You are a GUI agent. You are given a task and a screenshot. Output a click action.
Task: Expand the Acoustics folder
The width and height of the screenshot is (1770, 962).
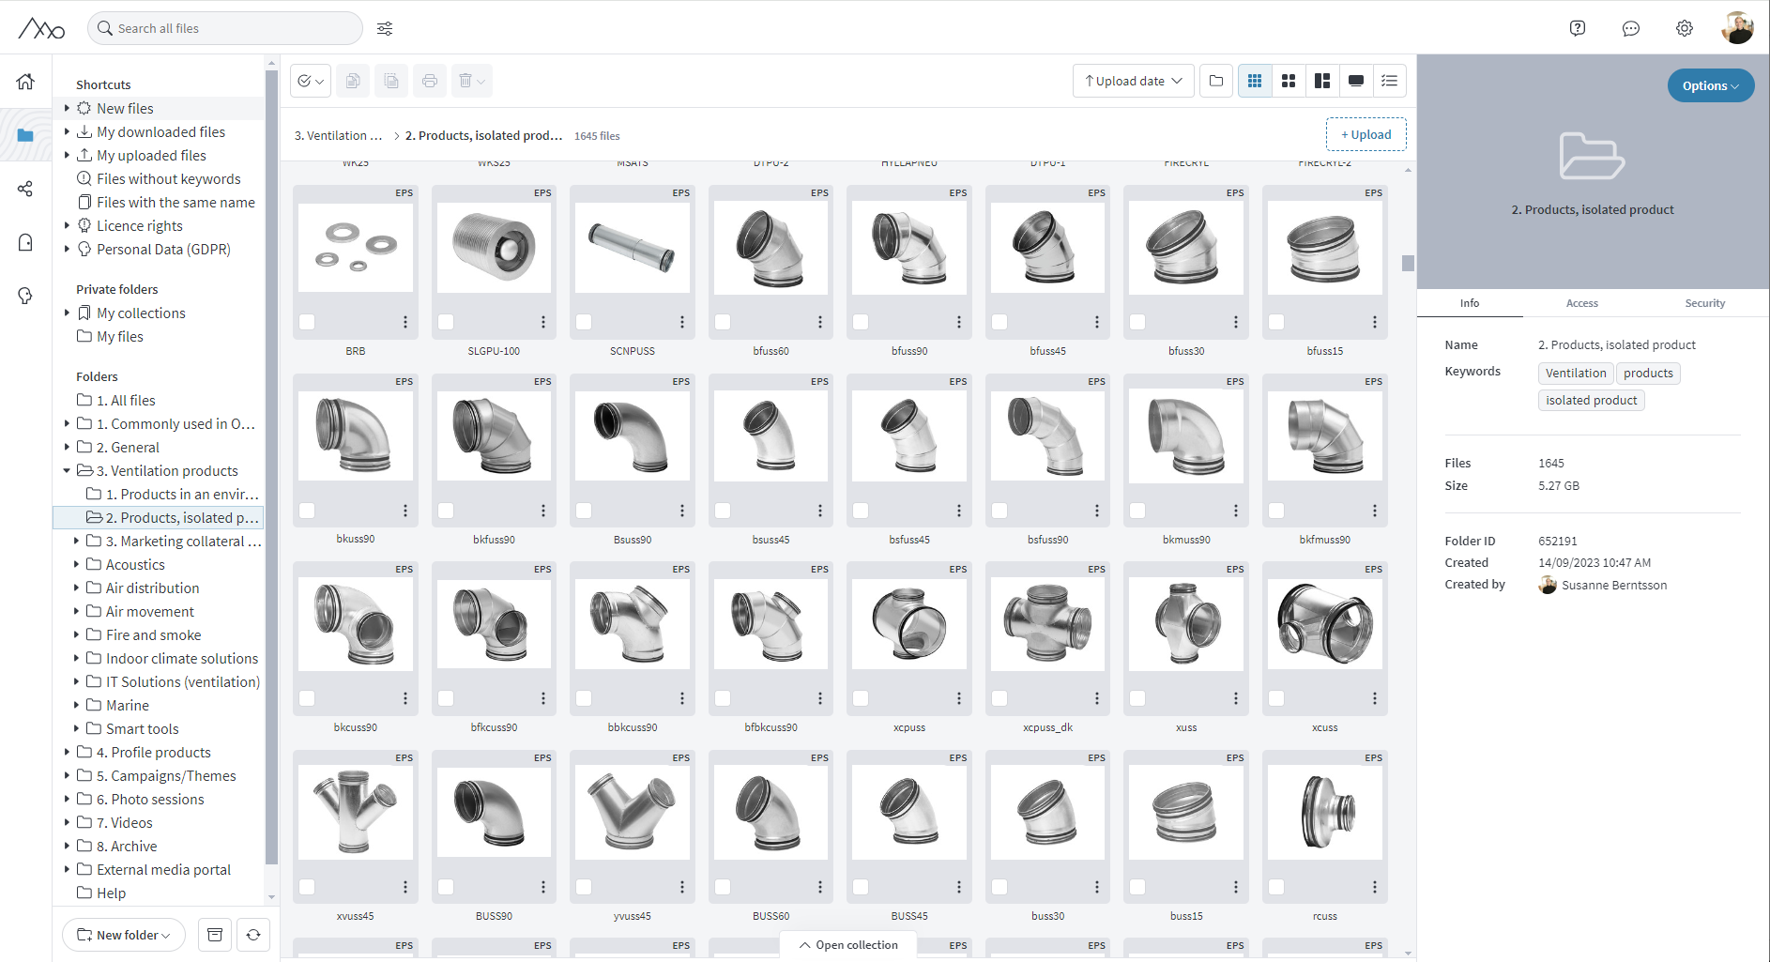pyautogui.click(x=76, y=565)
